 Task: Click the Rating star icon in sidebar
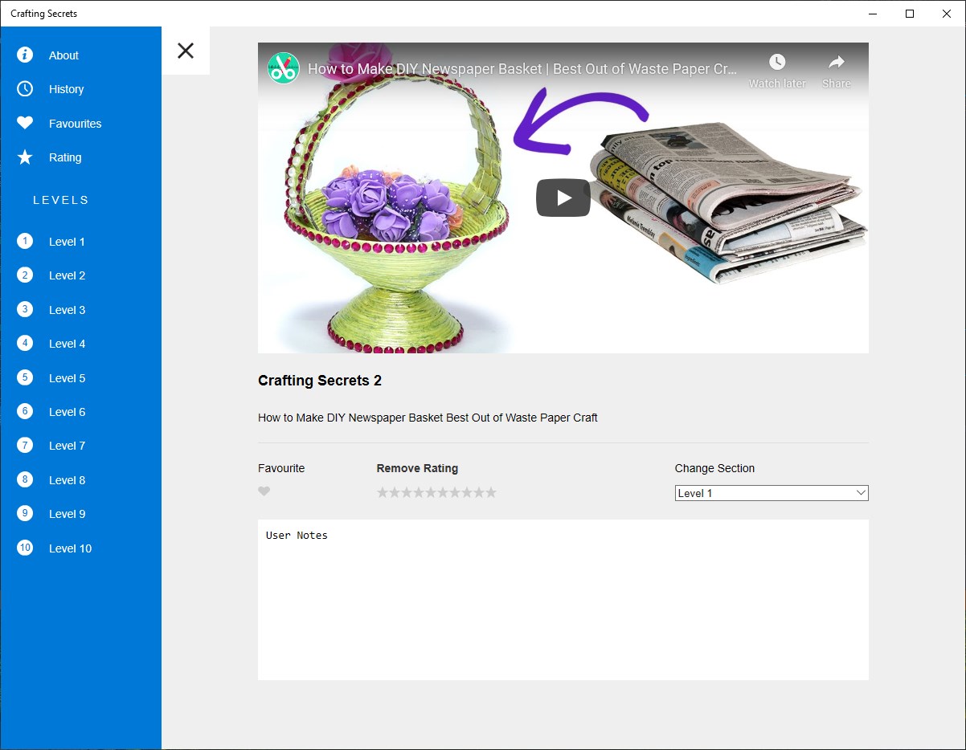25,157
